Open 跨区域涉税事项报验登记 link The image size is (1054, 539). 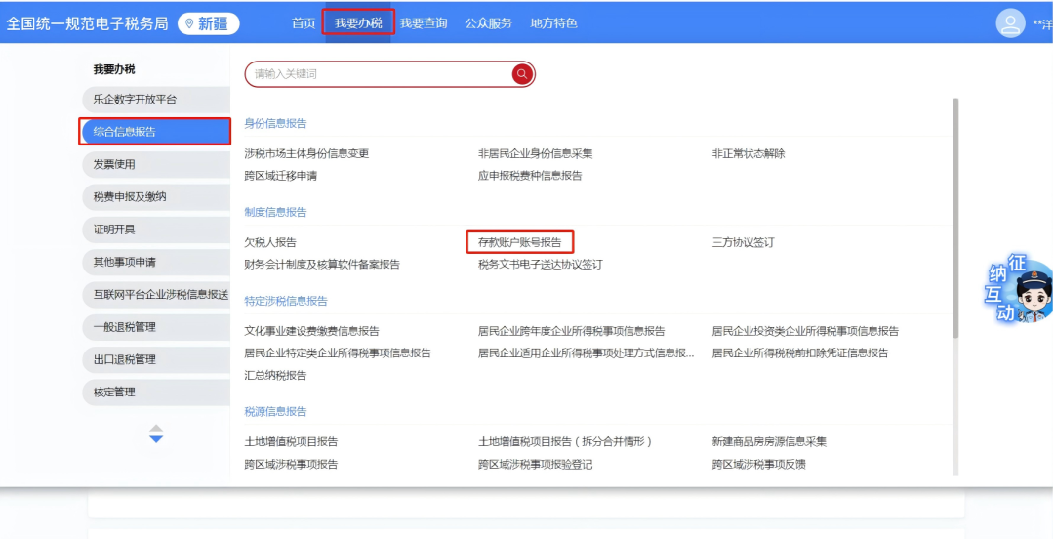(x=535, y=465)
